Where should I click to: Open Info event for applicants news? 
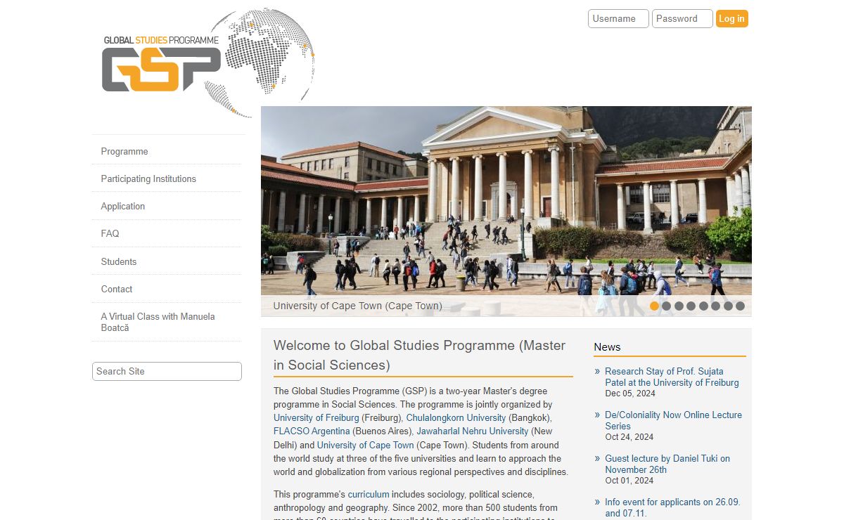(x=672, y=507)
